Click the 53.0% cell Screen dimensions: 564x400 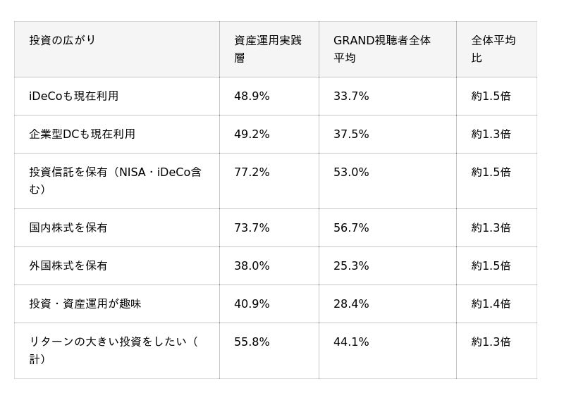pos(387,181)
